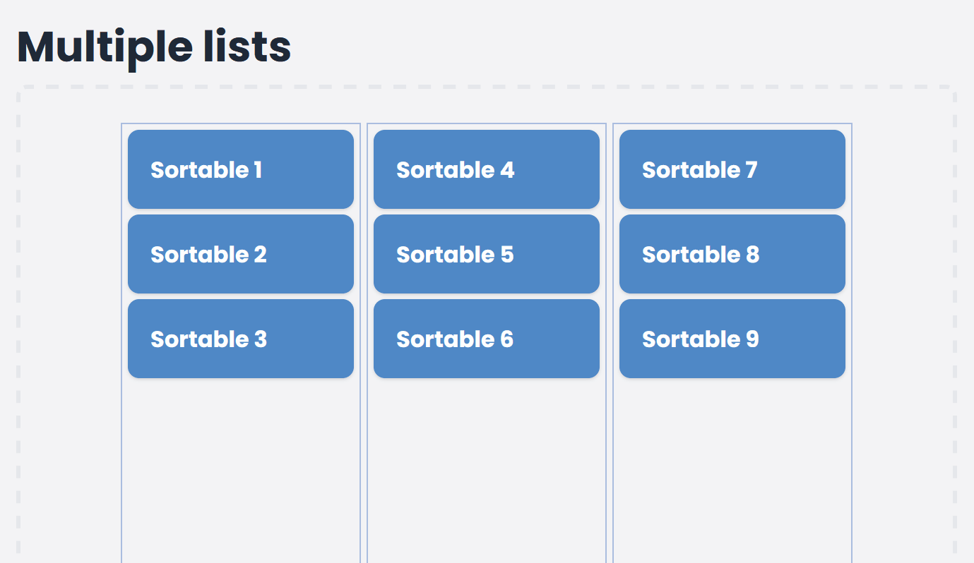Select the Sortable 3 card
Image resolution: width=974 pixels, height=563 pixels.
point(240,339)
